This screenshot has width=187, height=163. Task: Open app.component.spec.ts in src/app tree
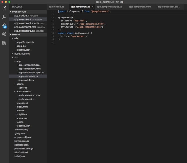tap(28, 73)
